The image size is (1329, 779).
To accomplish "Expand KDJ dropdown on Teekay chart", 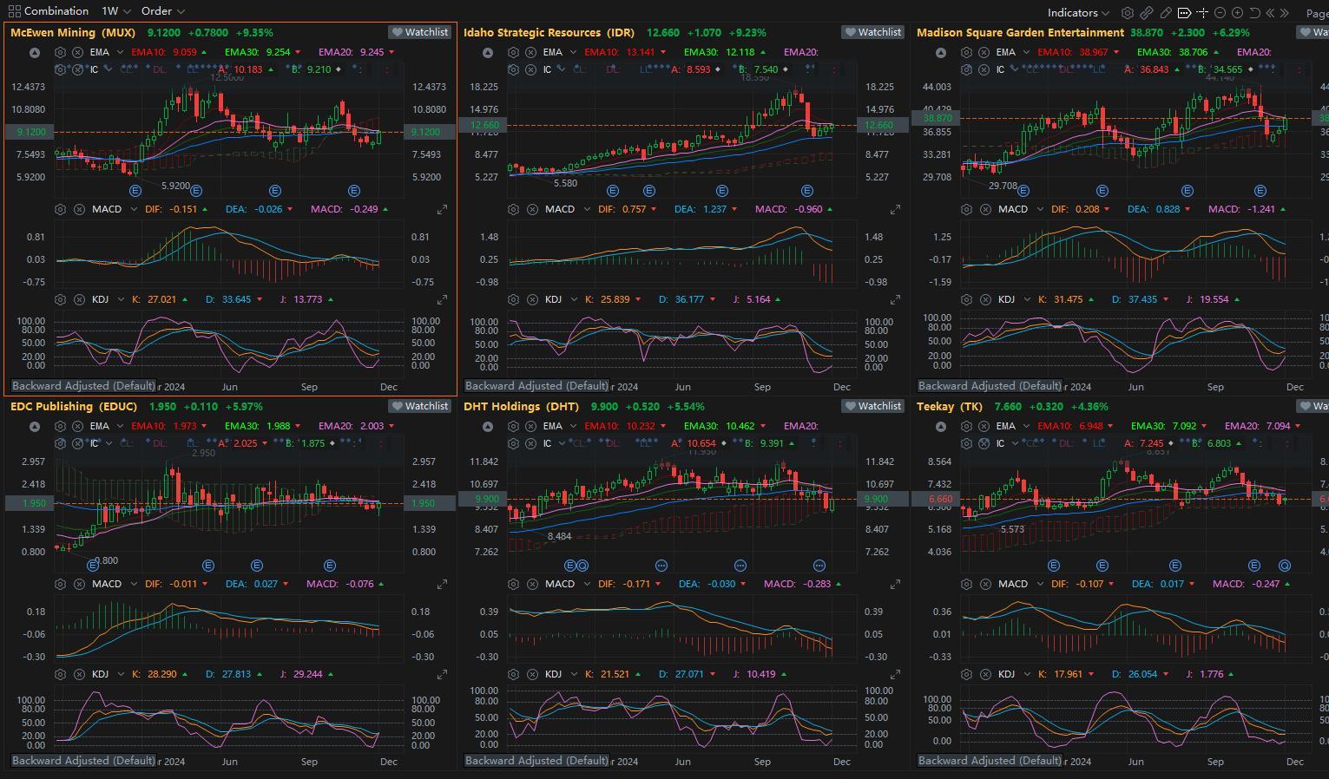I will (x=1026, y=674).
